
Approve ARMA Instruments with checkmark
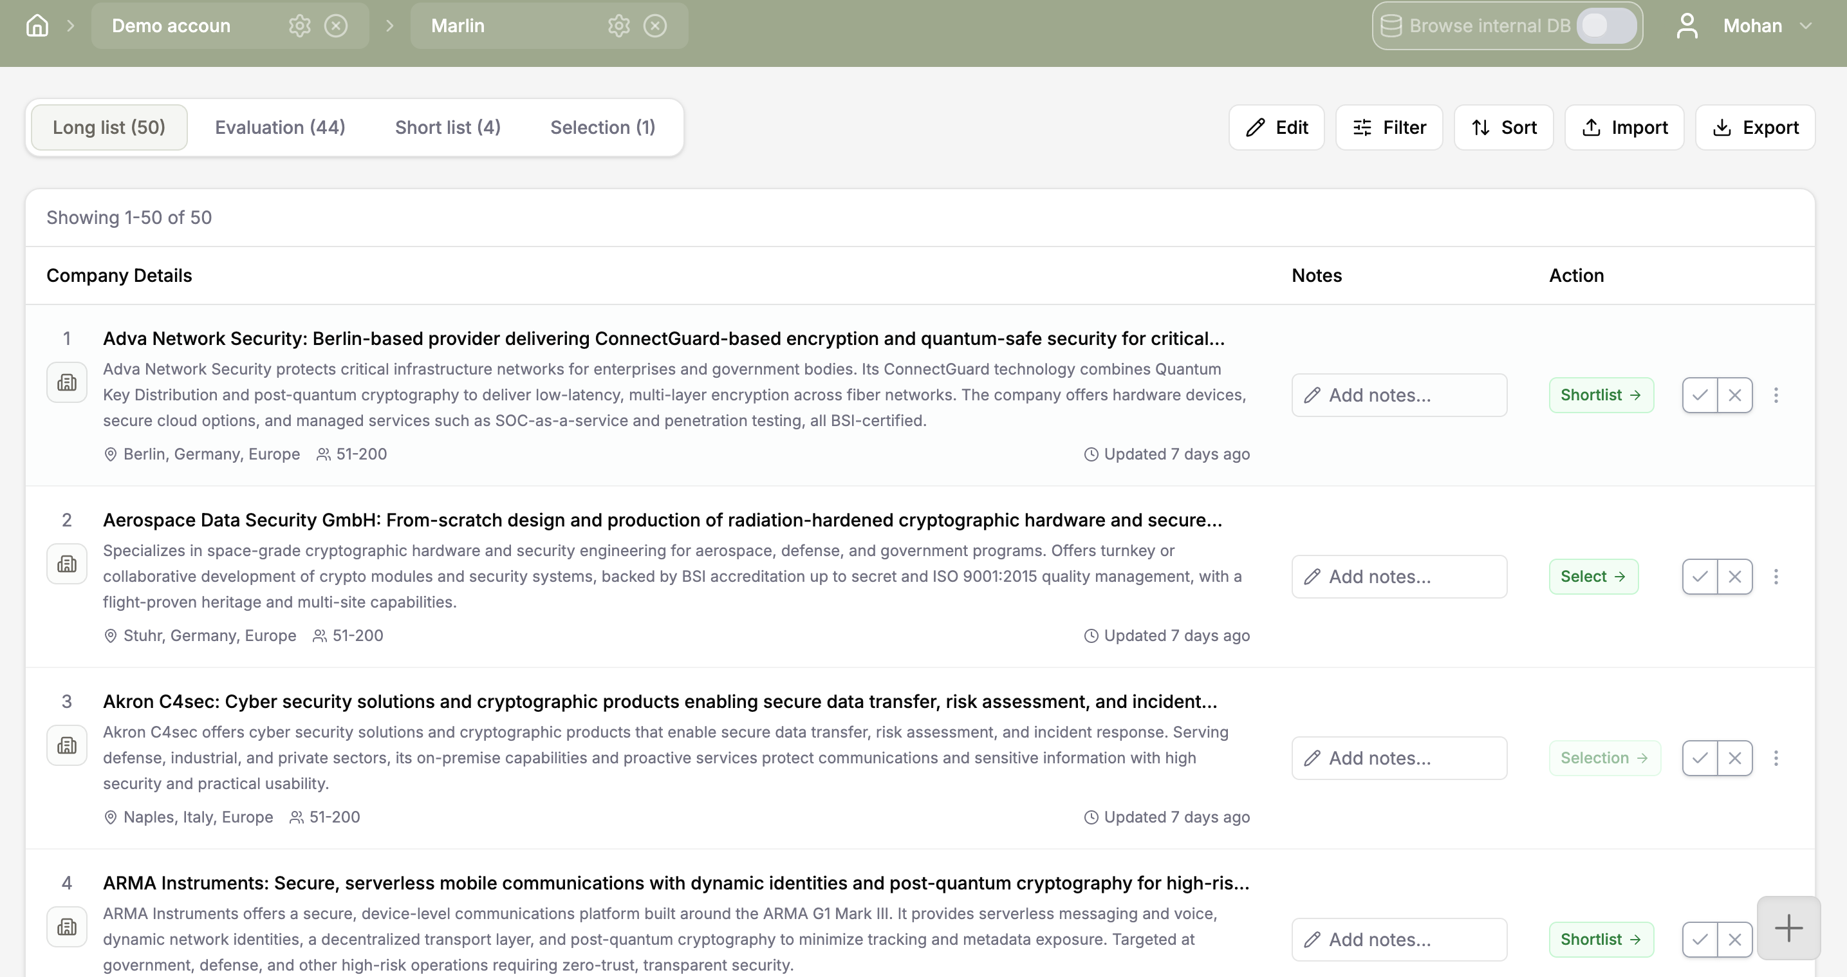1700,940
